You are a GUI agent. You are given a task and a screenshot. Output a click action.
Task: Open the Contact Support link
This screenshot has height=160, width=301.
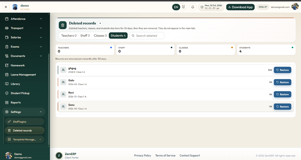[x=190, y=155]
